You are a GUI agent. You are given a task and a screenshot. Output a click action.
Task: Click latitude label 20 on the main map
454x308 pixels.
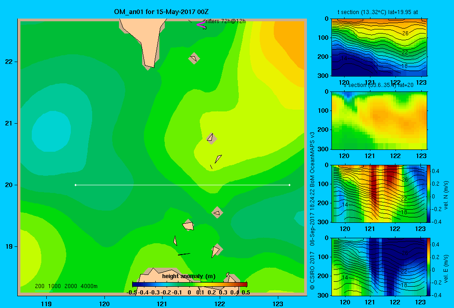click(x=9, y=185)
